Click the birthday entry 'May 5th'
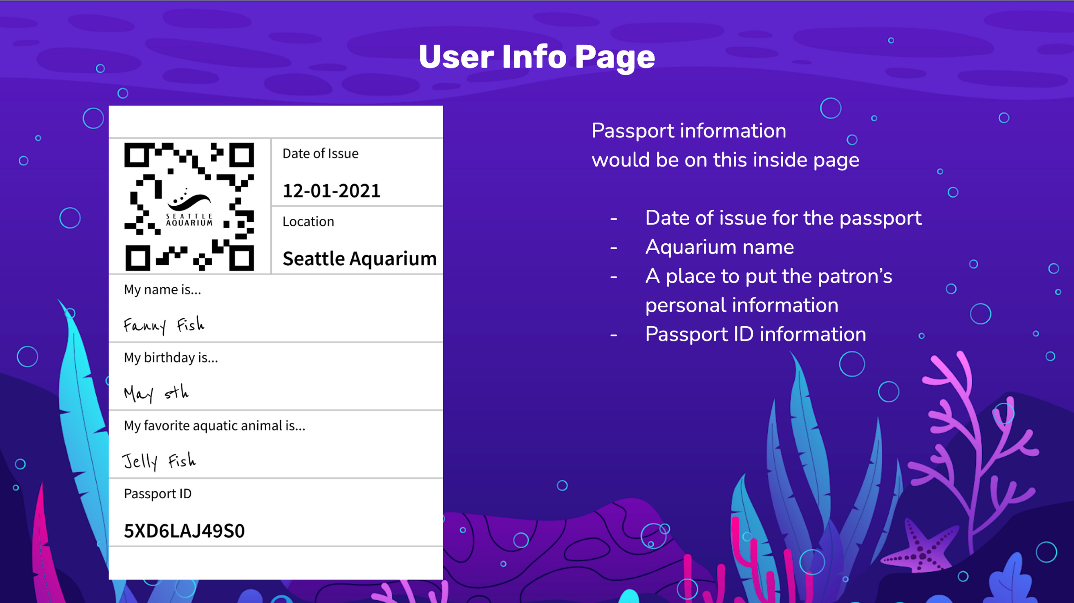 pyautogui.click(x=157, y=391)
